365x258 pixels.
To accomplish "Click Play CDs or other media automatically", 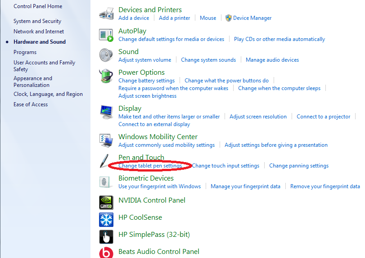I will tap(279, 39).
